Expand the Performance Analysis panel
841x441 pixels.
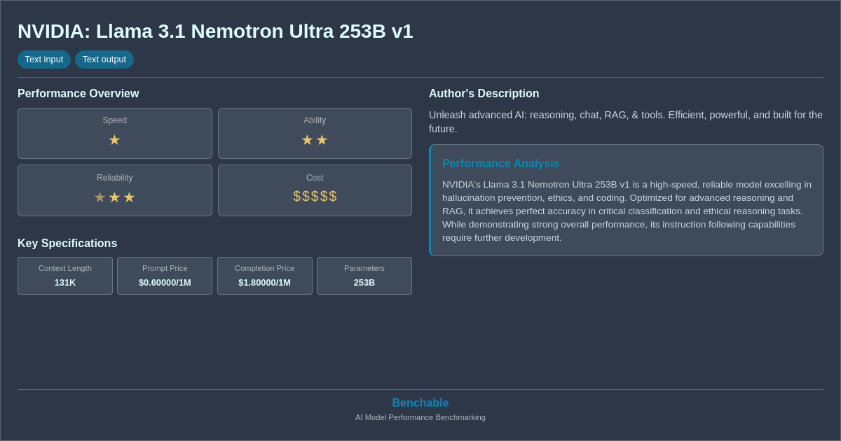pos(627,200)
